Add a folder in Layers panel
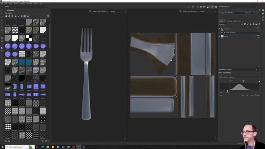The height and width of the screenshot is (149, 265). click(x=256, y=24)
